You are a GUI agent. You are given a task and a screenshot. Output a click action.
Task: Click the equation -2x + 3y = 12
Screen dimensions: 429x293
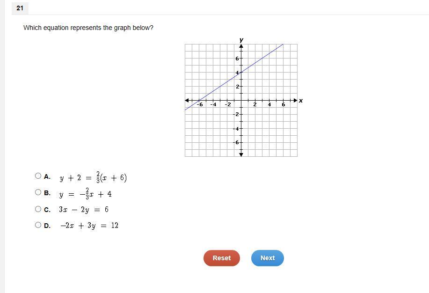coord(89,226)
